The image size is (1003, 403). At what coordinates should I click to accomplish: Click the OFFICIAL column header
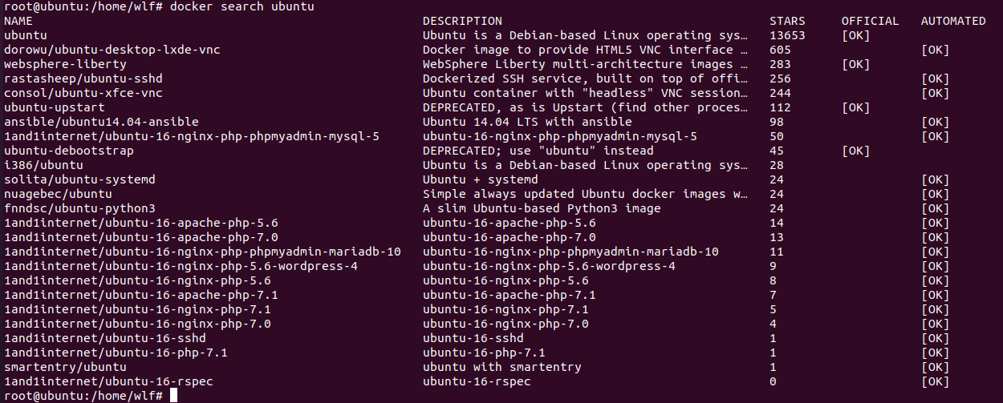[870, 22]
